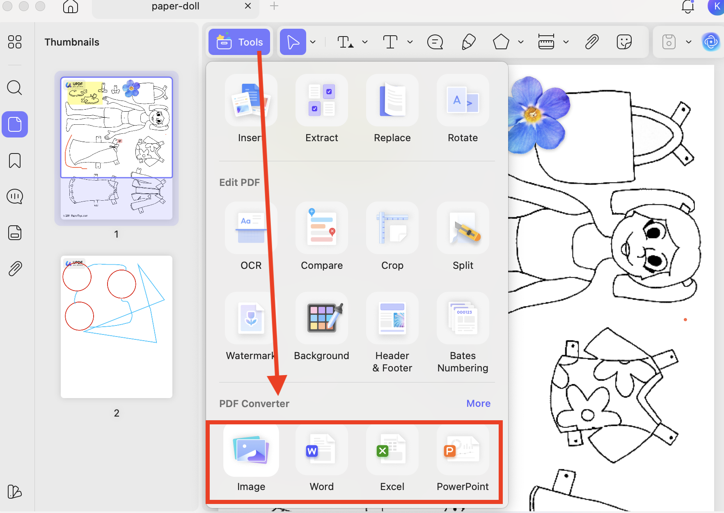Expand the measure tool dropdown arrow
Image resolution: width=724 pixels, height=513 pixels.
[x=566, y=42]
